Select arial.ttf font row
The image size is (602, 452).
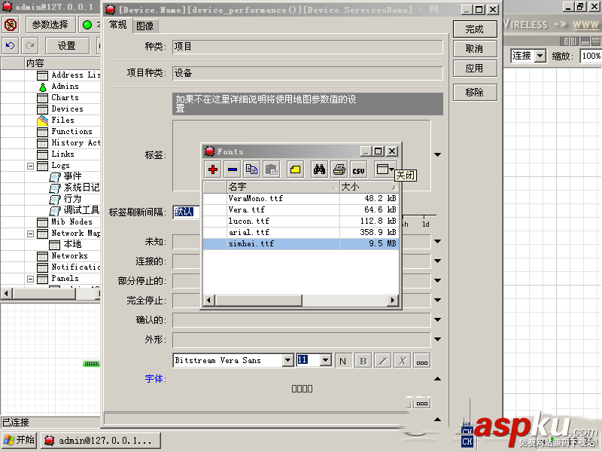pos(300,232)
